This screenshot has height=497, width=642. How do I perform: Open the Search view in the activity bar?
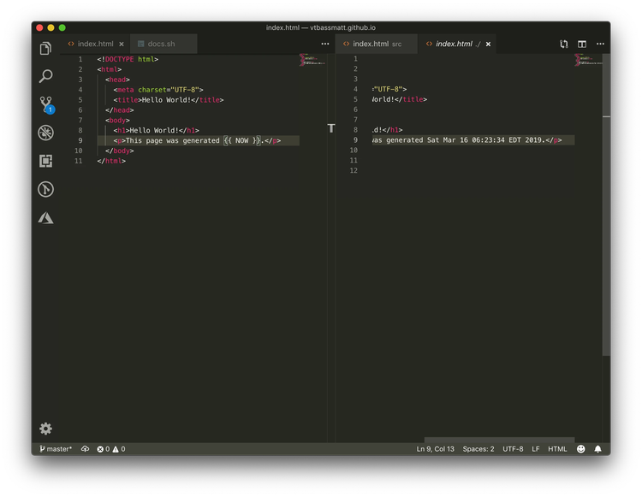46,76
